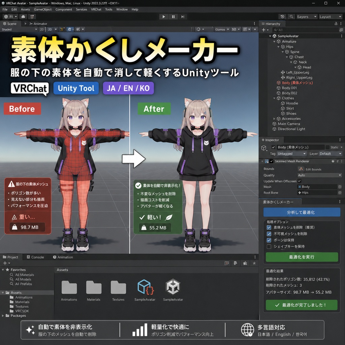
Task: Toggle Skinned Mesh Renderer enabled checkbox
Action: (x=272, y=161)
